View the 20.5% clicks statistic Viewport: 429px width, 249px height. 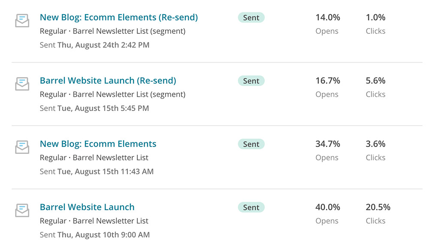(x=378, y=207)
